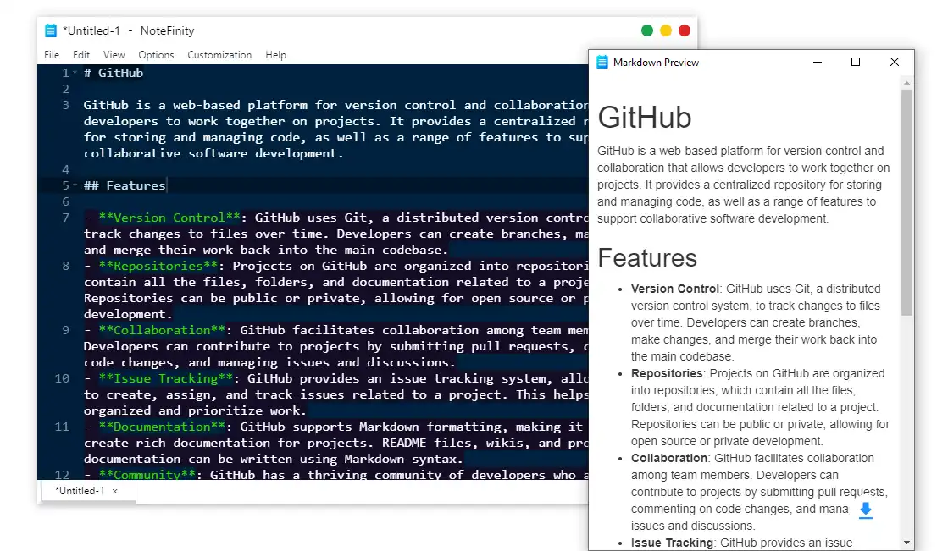Click the '# GitHub' heading line in editor
The height and width of the screenshot is (551, 948).
point(114,73)
